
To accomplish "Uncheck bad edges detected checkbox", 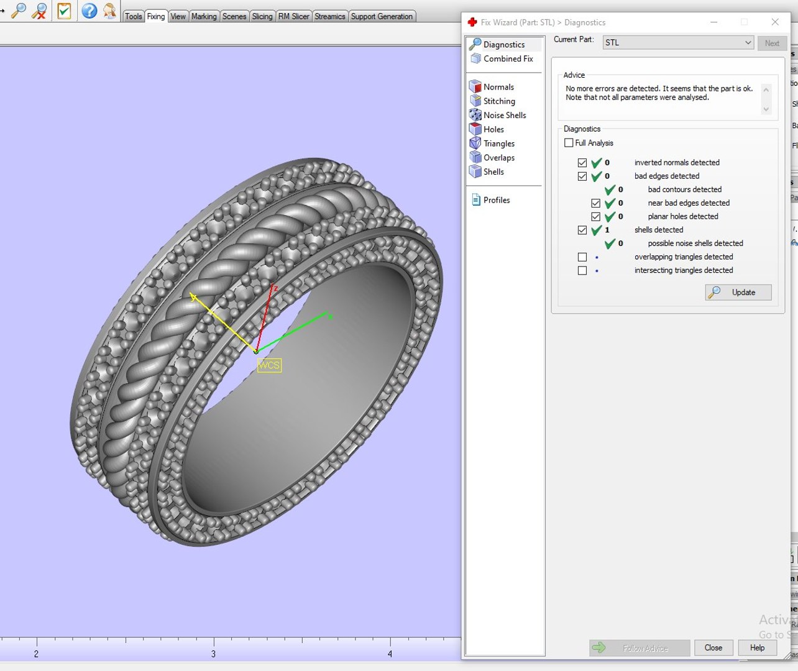I will pyautogui.click(x=582, y=176).
